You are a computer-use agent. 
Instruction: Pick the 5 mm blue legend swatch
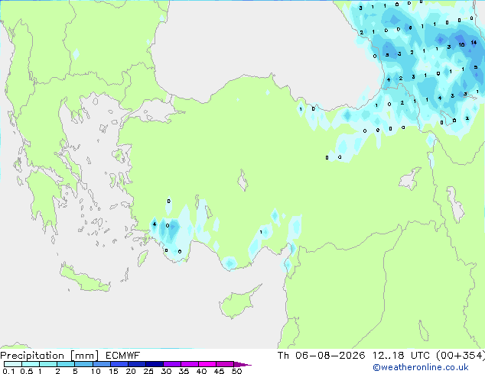[x=84, y=364]
